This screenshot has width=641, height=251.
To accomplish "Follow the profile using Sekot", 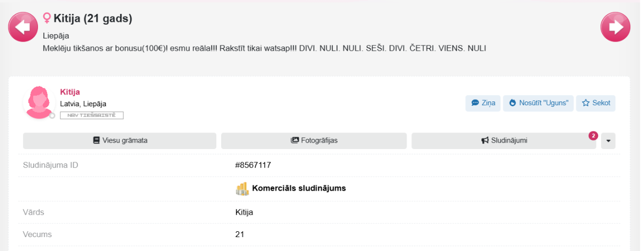I will (x=596, y=103).
